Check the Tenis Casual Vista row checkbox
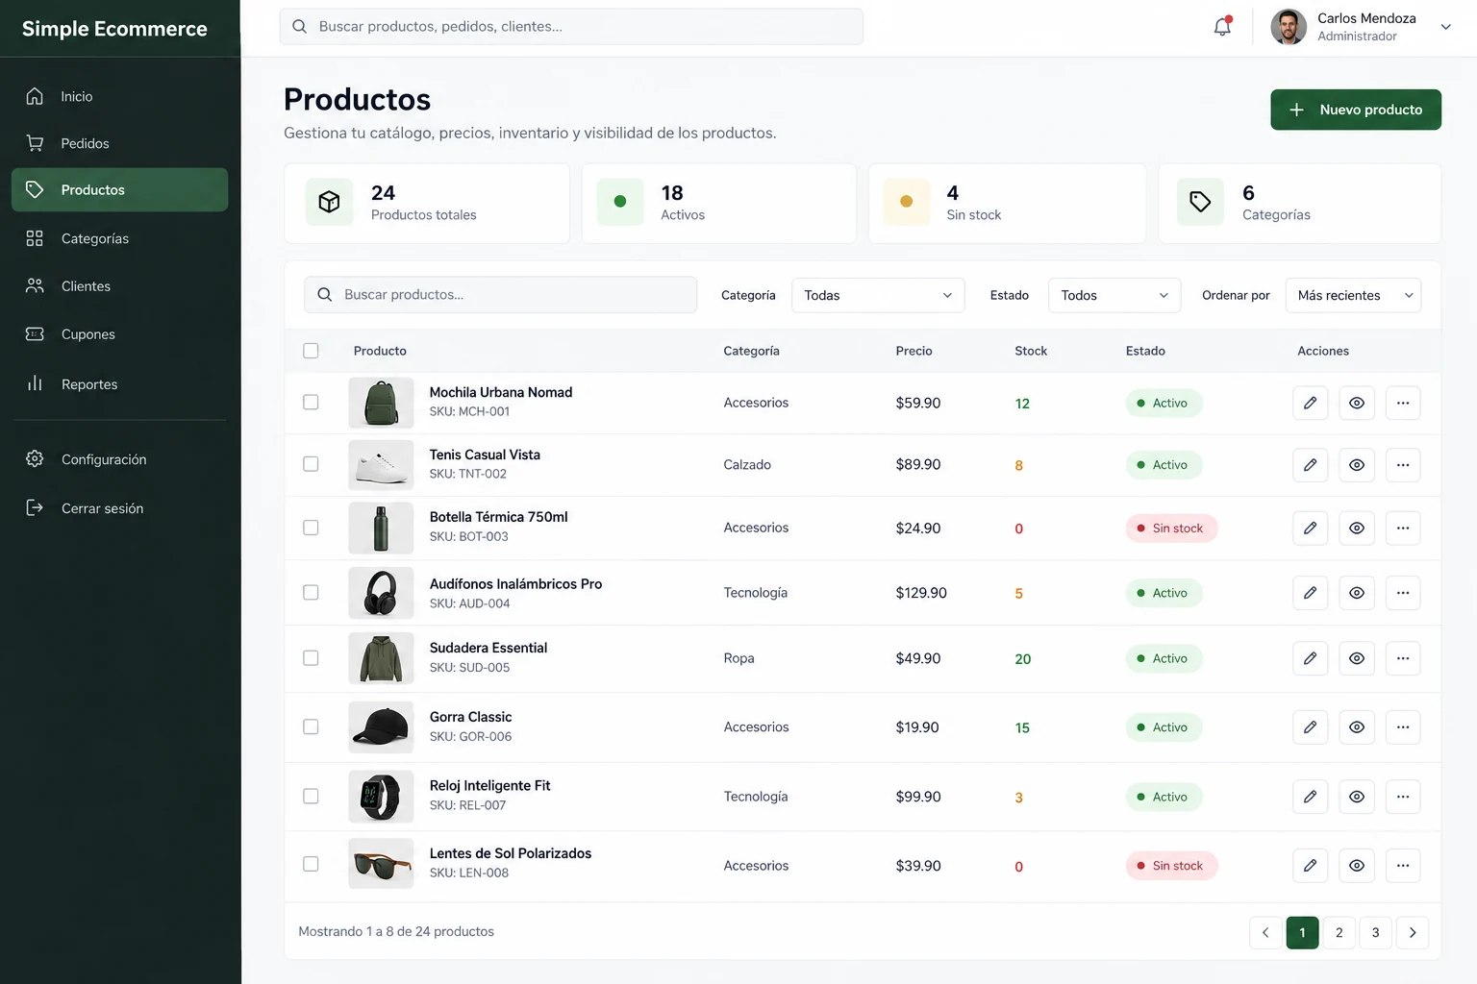Viewport: 1477px width, 984px height. point(311,464)
